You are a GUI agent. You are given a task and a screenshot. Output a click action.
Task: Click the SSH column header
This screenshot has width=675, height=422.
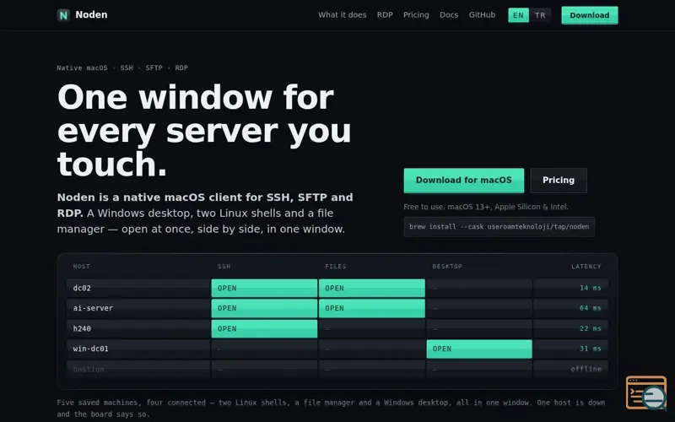click(x=224, y=267)
